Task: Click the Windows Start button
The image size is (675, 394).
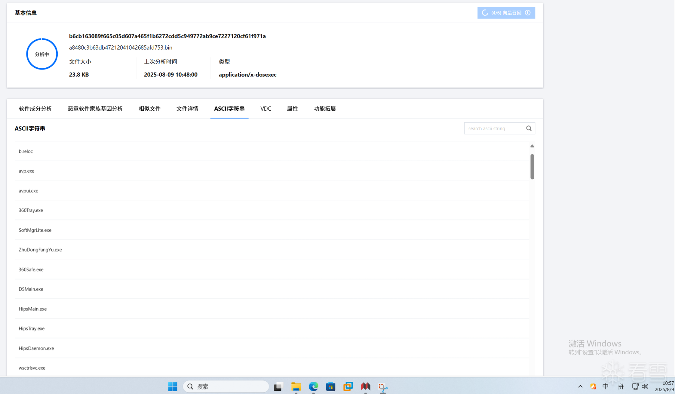Action: coord(173,387)
